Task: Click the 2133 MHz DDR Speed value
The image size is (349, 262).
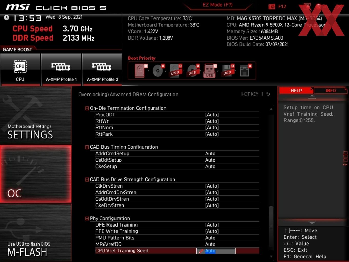Action: coord(79,38)
